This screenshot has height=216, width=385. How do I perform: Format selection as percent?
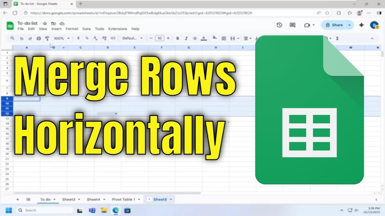(87, 38)
